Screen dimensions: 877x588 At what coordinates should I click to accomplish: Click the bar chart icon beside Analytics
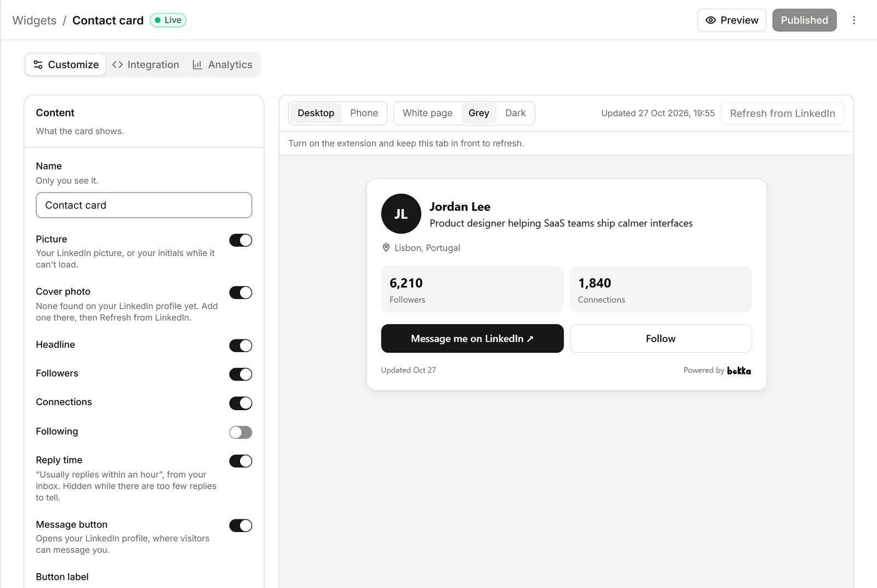pos(197,65)
